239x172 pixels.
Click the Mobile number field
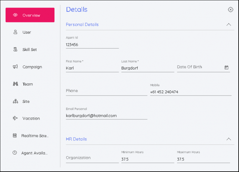[x=190, y=92]
